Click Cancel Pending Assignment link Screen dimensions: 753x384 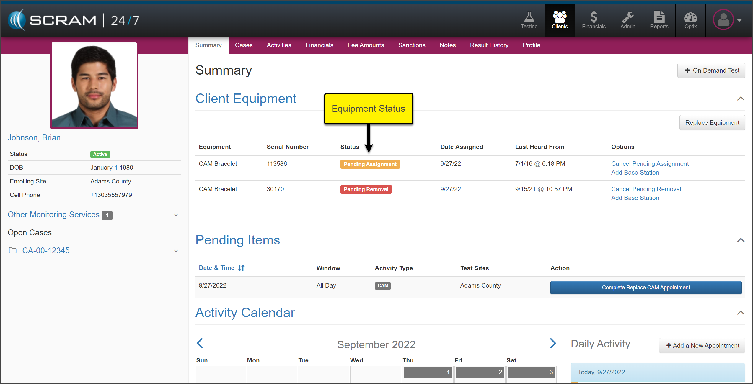[650, 164]
